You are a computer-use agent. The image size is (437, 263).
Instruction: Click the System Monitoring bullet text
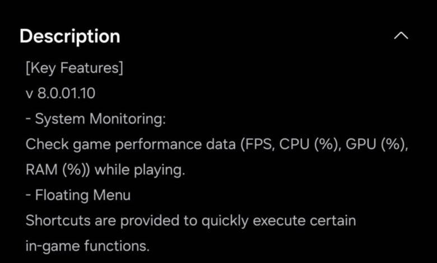click(96, 119)
